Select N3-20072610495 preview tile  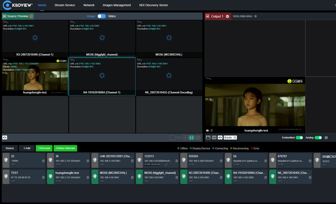[x=35, y=38]
